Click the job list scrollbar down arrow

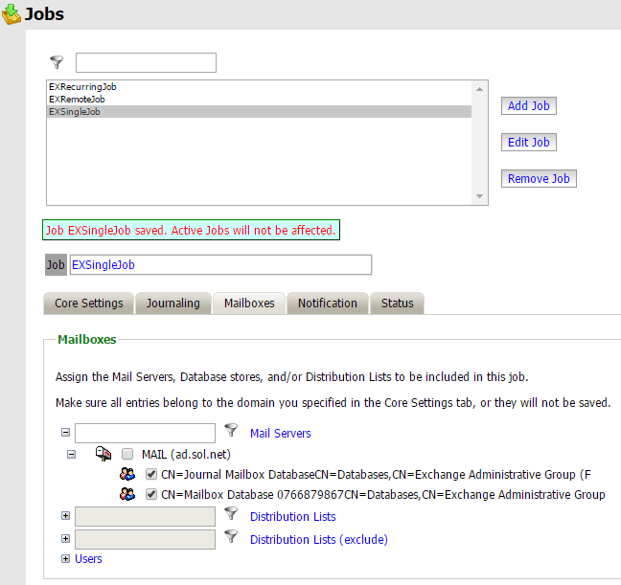479,196
